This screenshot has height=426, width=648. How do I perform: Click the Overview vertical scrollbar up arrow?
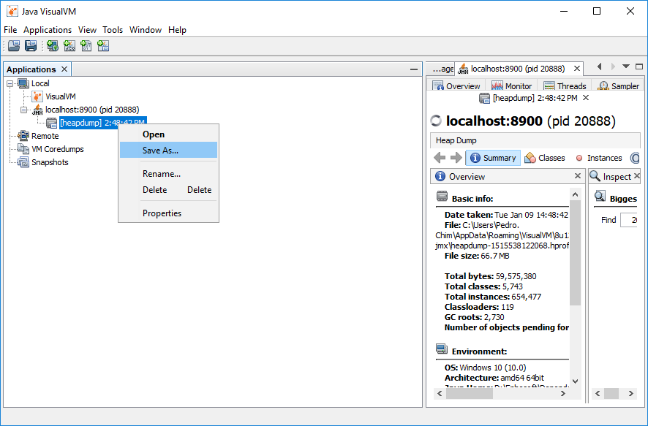point(575,194)
